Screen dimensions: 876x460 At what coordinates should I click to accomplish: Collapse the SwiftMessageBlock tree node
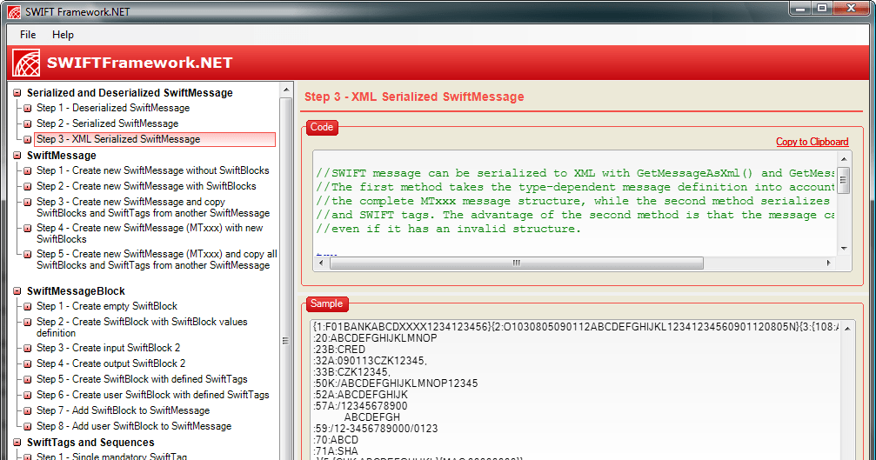[x=17, y=290]
